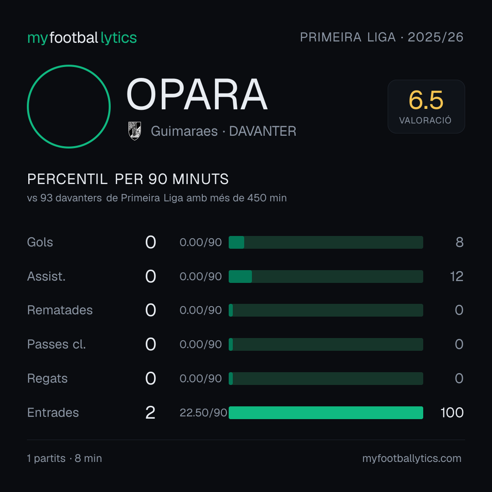Click the PRIMEIRA LIGA 2025/26 season label
The image size is (492, 492).
click(382, 37)
